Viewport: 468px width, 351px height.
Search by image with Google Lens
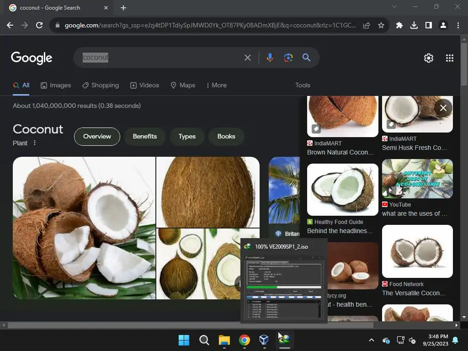(x=288, y=58)
